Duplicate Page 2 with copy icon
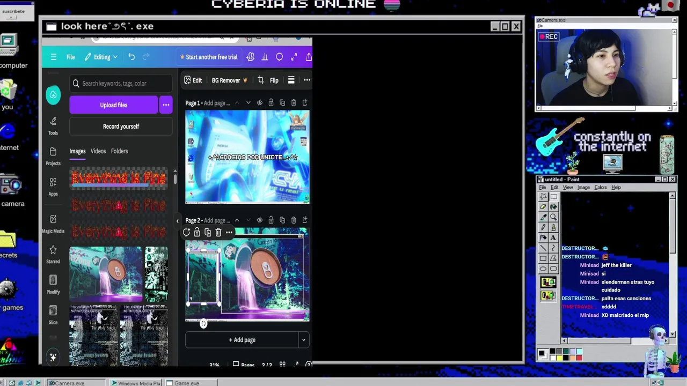687x386 pixels. (x=282, y=220)
